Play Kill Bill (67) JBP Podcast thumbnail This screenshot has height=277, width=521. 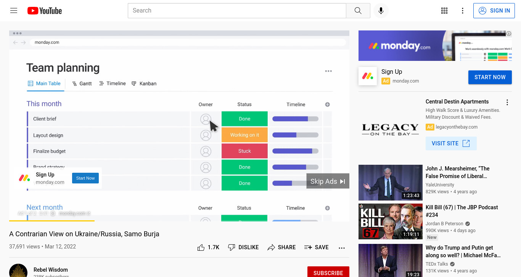point(391,221)
